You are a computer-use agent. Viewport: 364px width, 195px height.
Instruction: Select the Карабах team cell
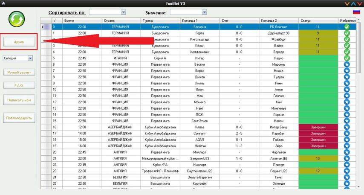279,134
